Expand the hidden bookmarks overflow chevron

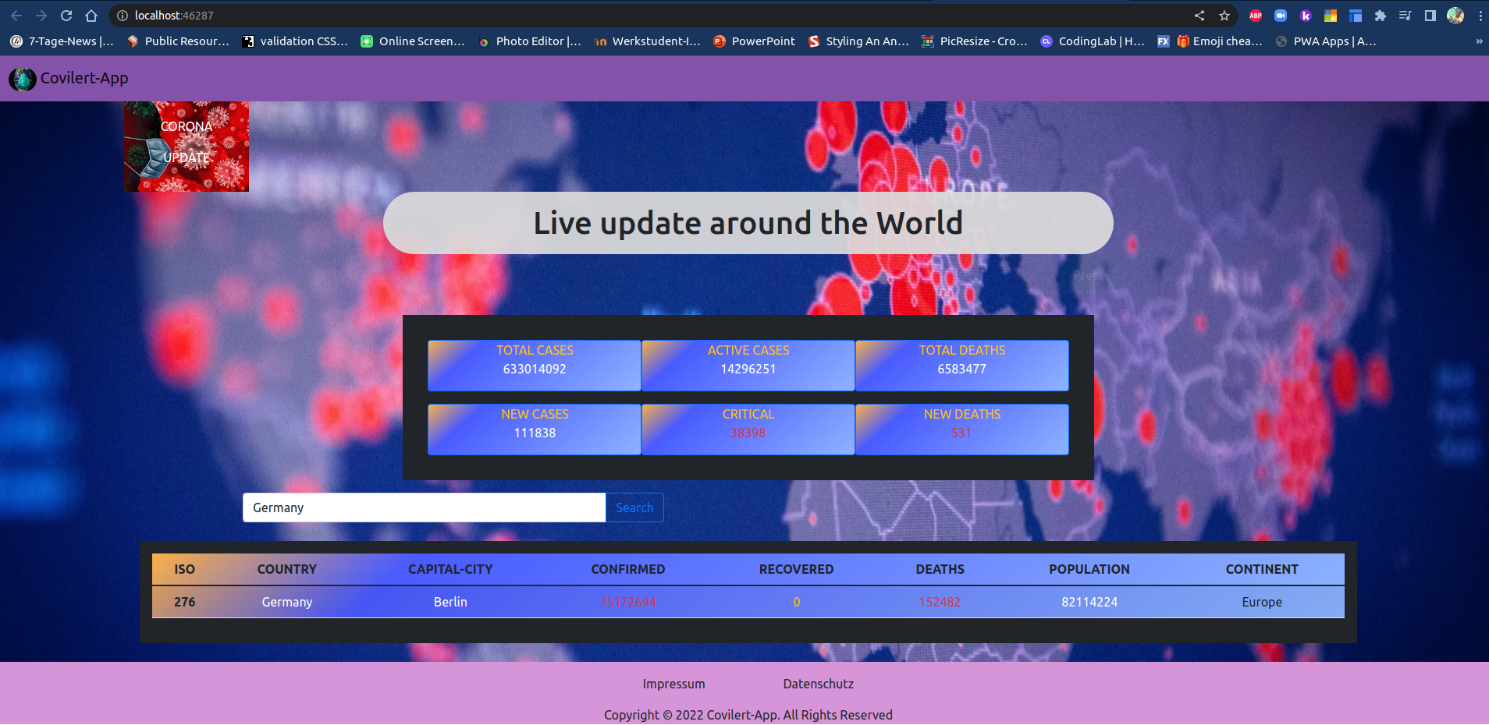1479,41
